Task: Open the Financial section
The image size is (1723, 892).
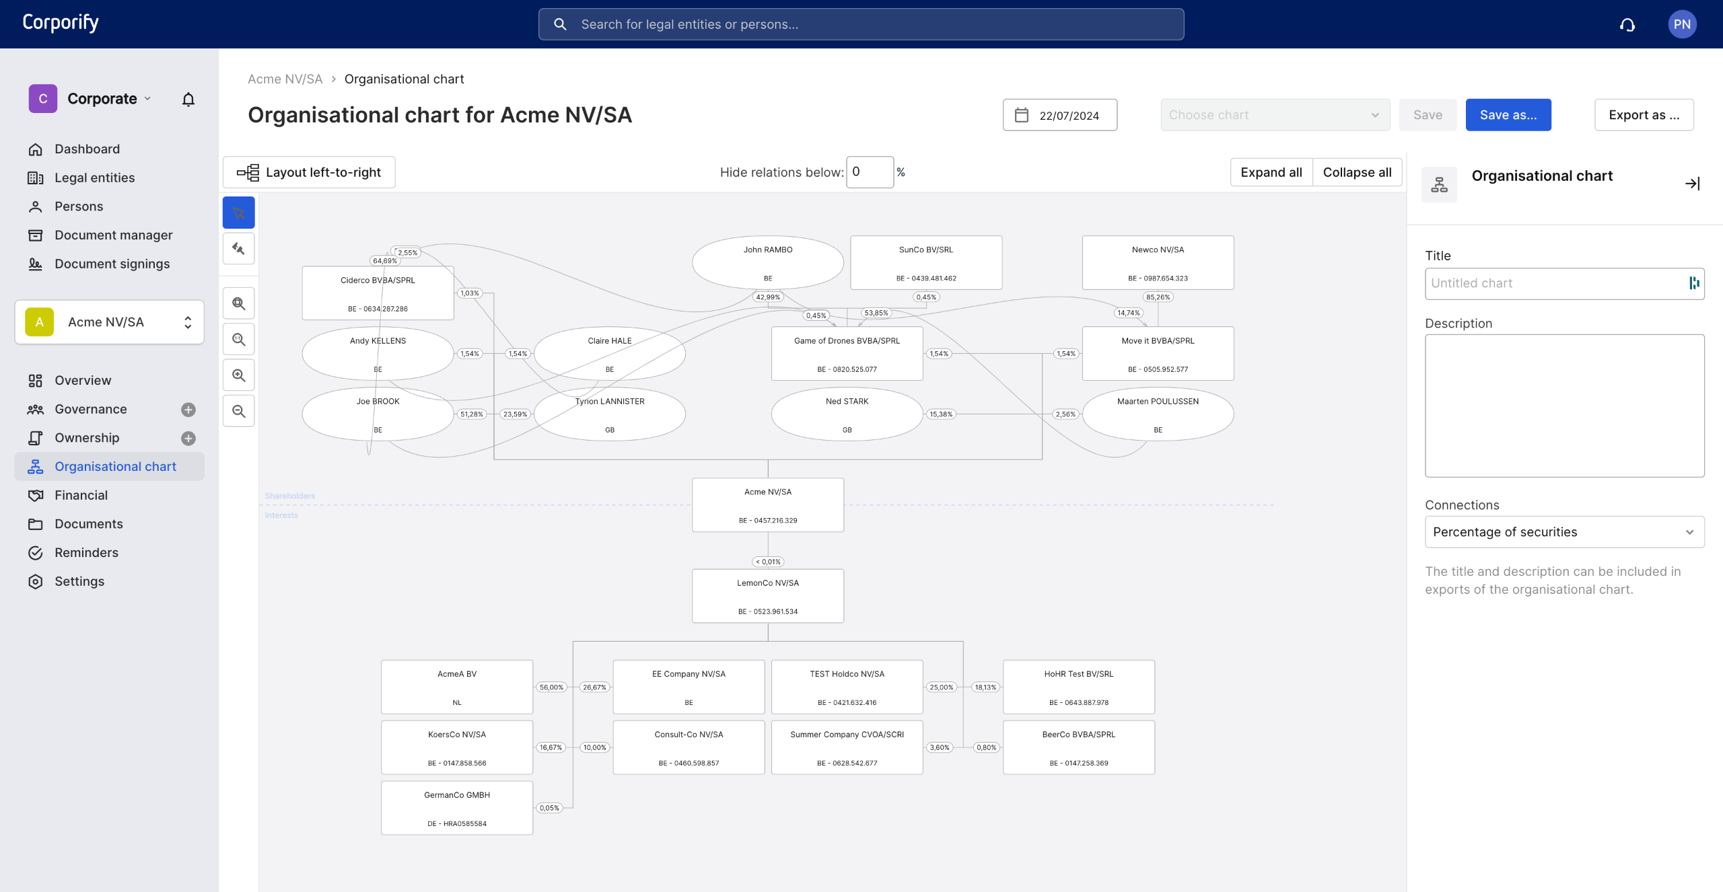Action: pyautogui.click(x=81, y=496)
